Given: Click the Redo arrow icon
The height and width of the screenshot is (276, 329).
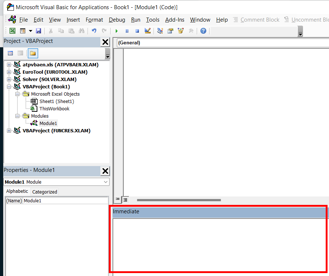Looking at the screenshot, I should click(x=104, y=31).
